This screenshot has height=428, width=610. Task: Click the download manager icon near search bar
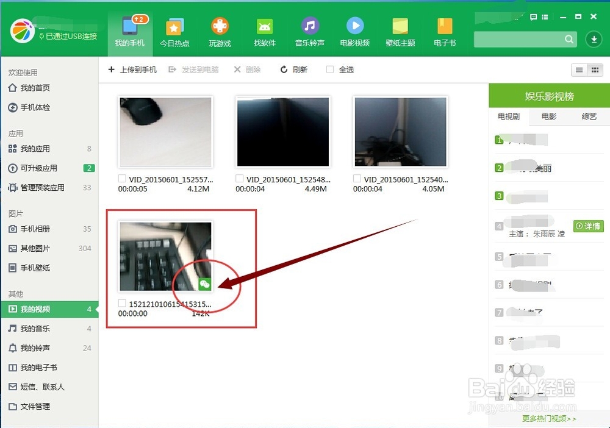[592, 38]
